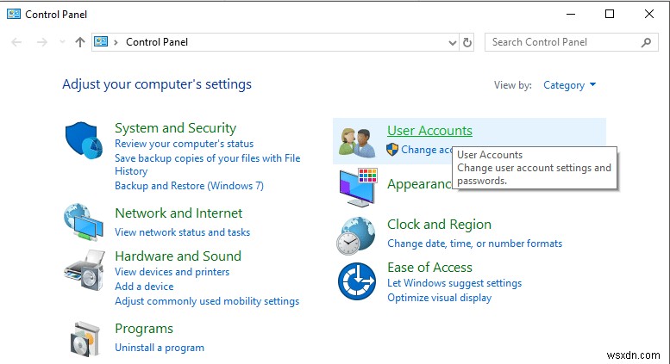Click Let Windows suggest settings
670x364 pixels.
pos(454,283)
